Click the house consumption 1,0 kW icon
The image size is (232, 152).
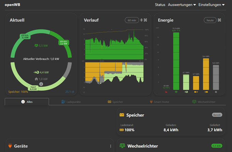(x=36, y=79)
